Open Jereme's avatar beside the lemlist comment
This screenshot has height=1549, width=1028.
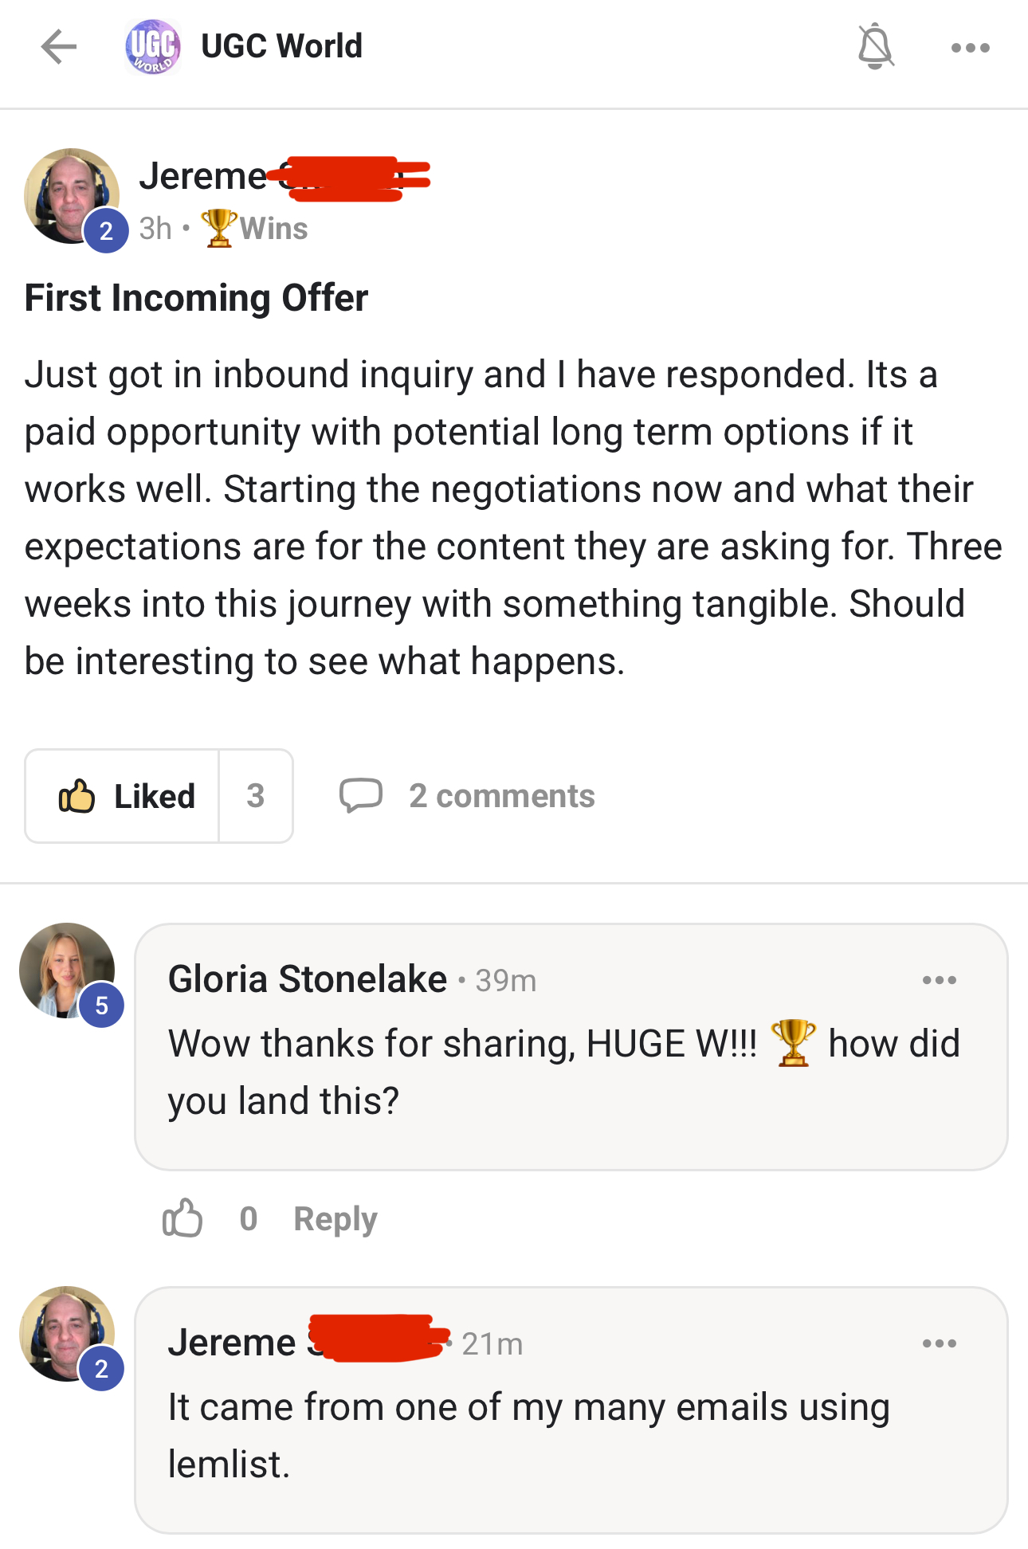coord(64,1331)
